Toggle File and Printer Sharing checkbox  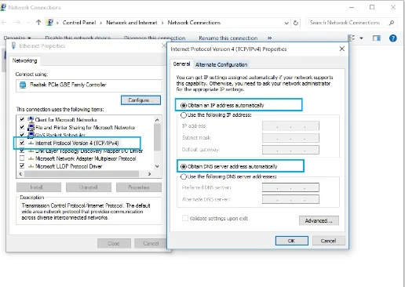pyautogui.click(x=22, y=127)
